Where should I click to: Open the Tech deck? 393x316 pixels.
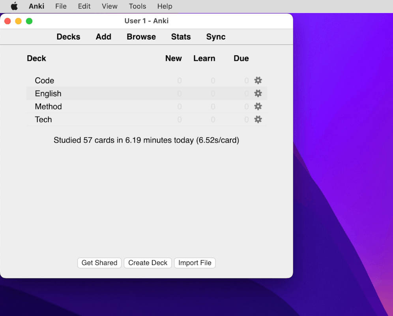click(x=43, y=119)
